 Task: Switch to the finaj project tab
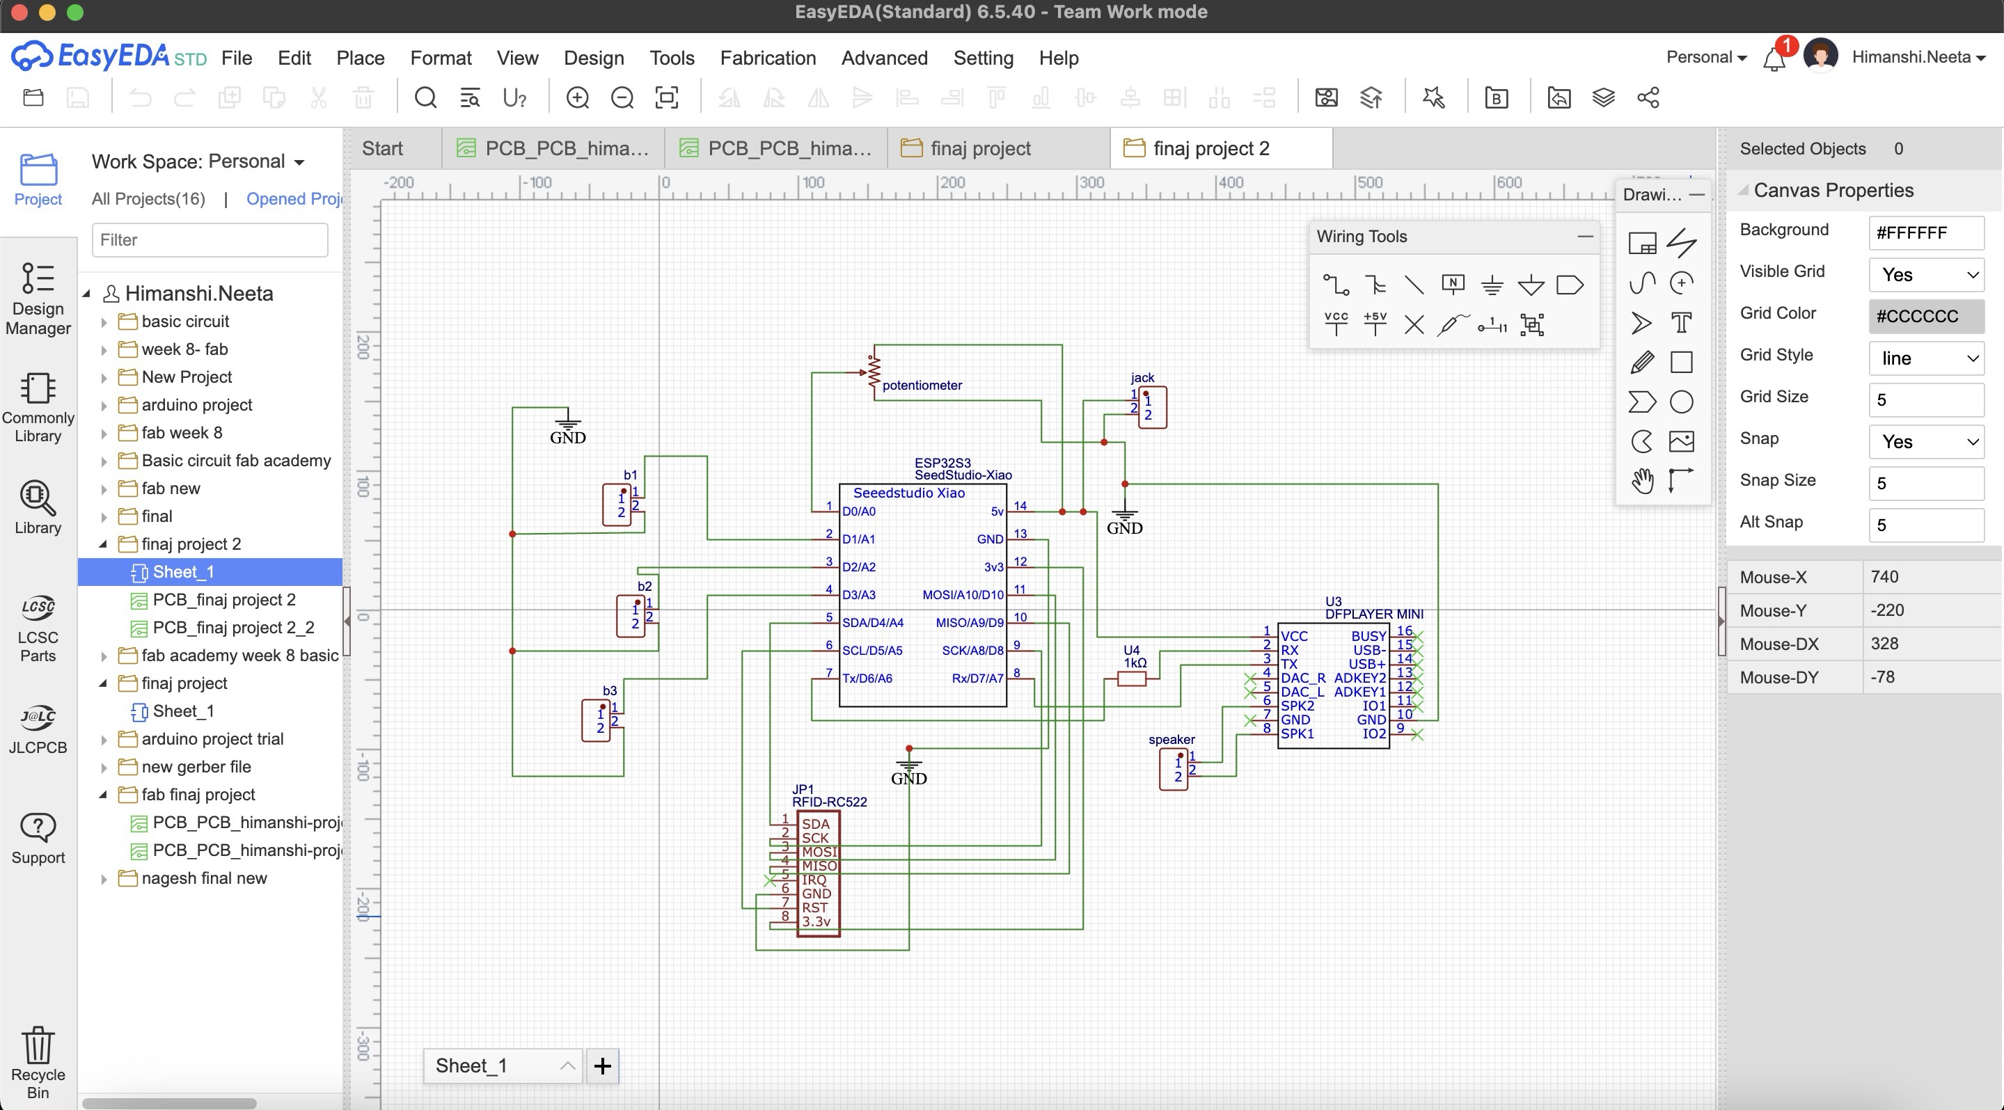point(979,148)
